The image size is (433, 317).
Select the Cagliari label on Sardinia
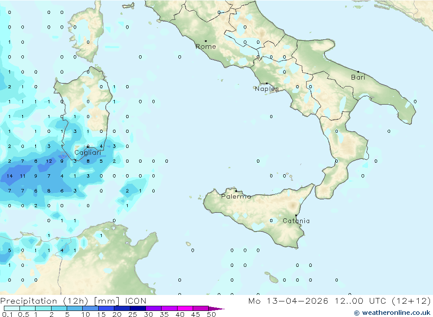88,153
